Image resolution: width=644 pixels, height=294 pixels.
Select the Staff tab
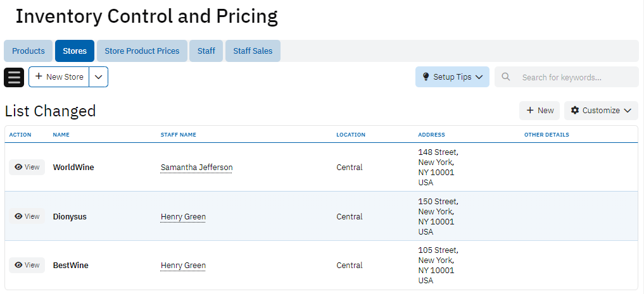click(206, 51)
